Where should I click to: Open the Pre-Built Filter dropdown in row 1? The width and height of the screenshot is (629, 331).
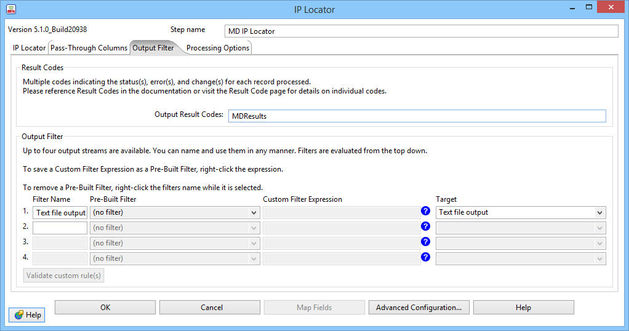(175, 212)
